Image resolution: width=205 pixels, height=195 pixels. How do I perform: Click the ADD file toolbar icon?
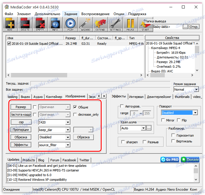[x=10, y=24]
